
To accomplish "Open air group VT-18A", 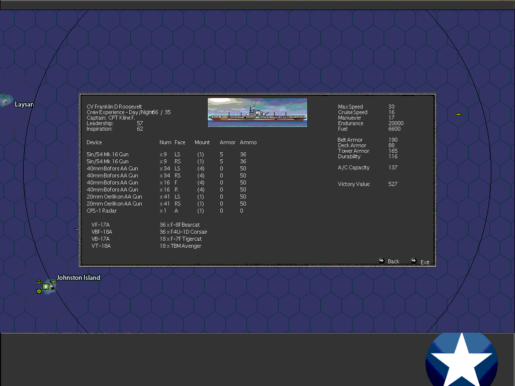I will pos(101,246).
